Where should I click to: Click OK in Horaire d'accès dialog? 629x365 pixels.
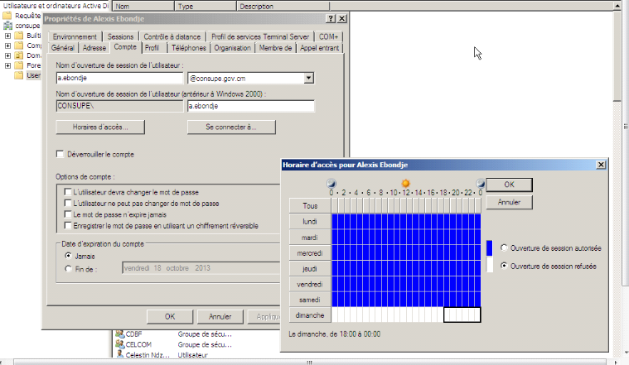[509, 185]
